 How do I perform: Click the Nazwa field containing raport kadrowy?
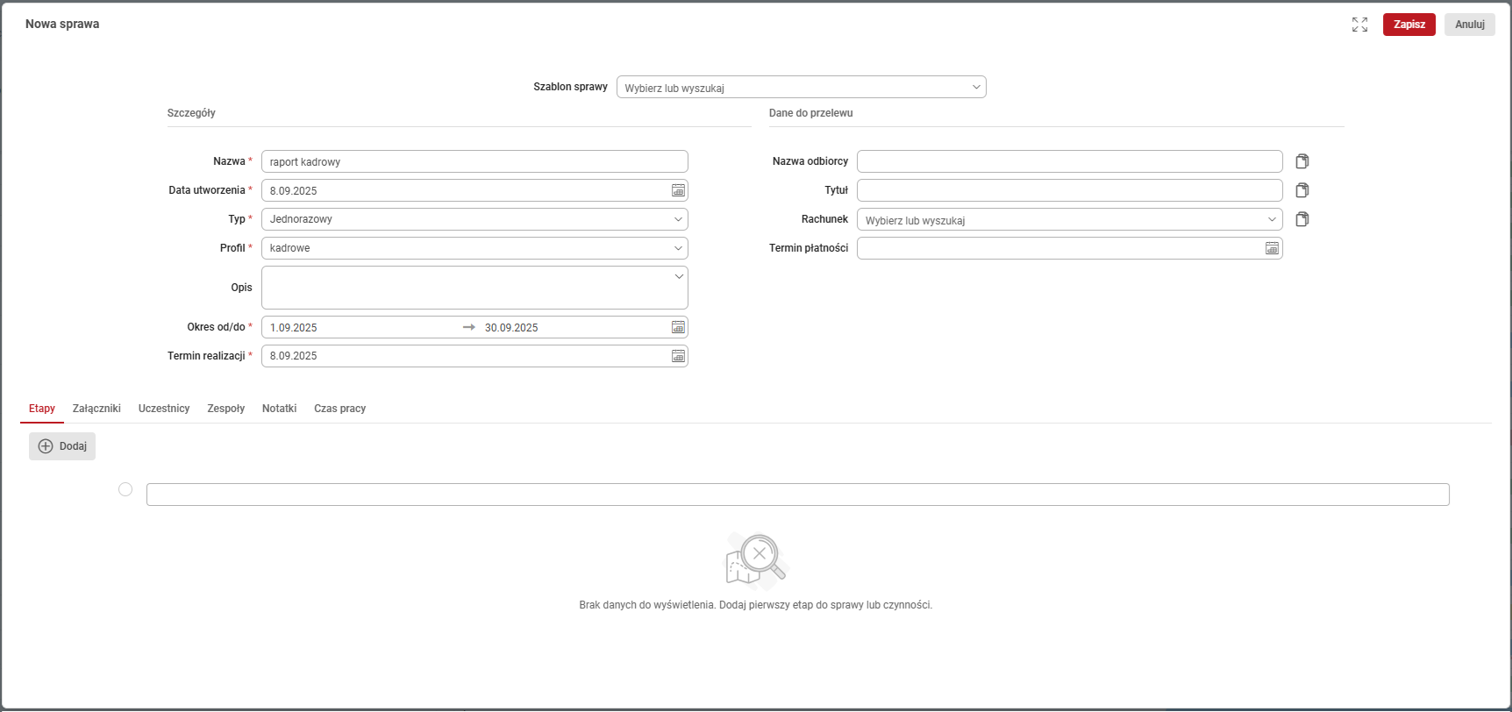click(x=474, y=161)
